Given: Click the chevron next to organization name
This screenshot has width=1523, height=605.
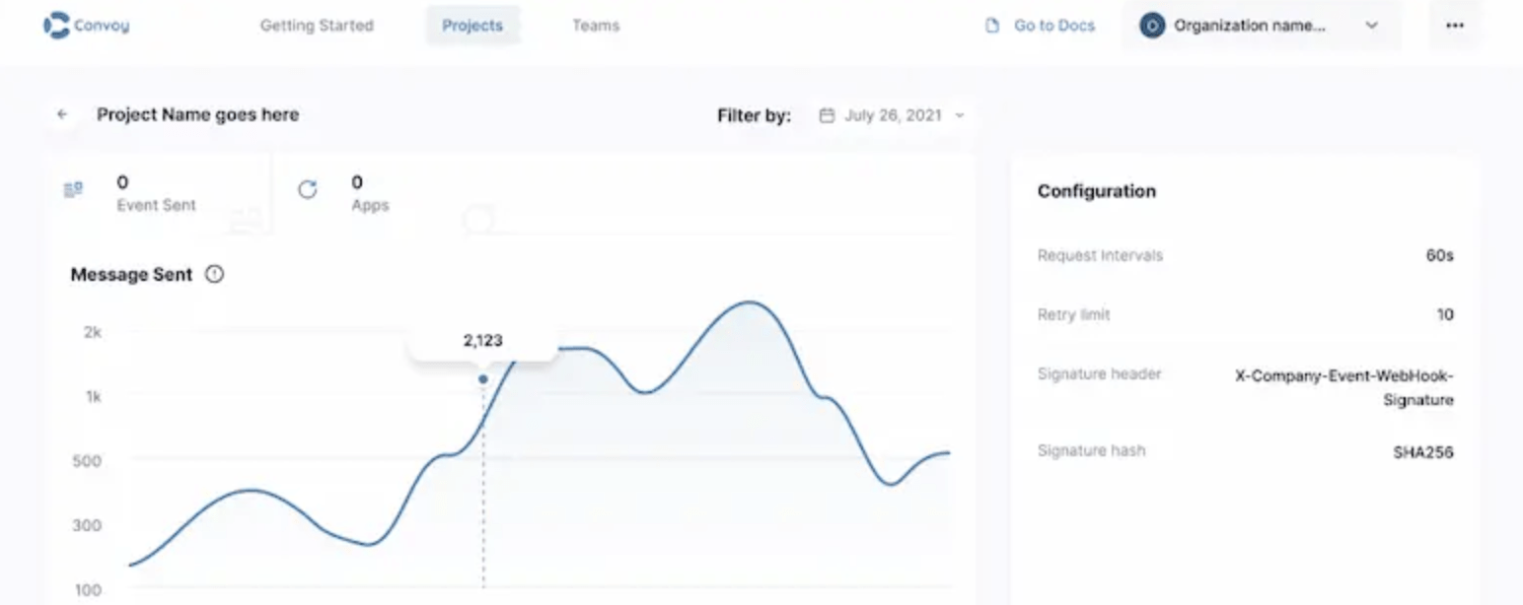Looking at the screenshot, I should click(x=1371, y=26).
